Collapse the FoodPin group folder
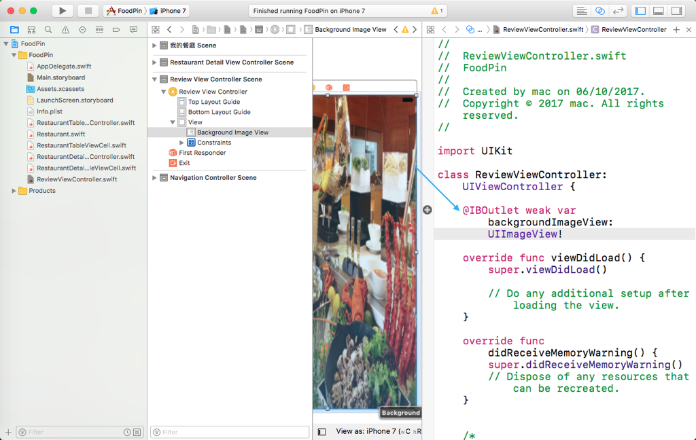696x440 pixels. pyautogui.click(x=14, y=55)
